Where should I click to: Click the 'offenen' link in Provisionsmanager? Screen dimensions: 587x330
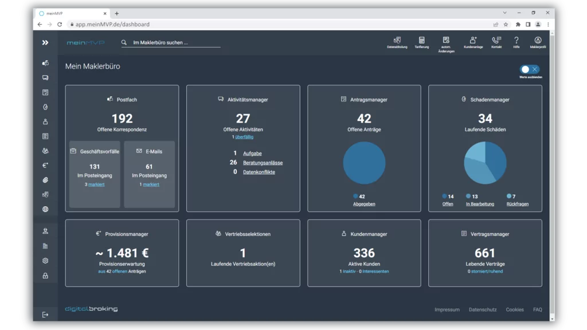(x=119, y=271)
